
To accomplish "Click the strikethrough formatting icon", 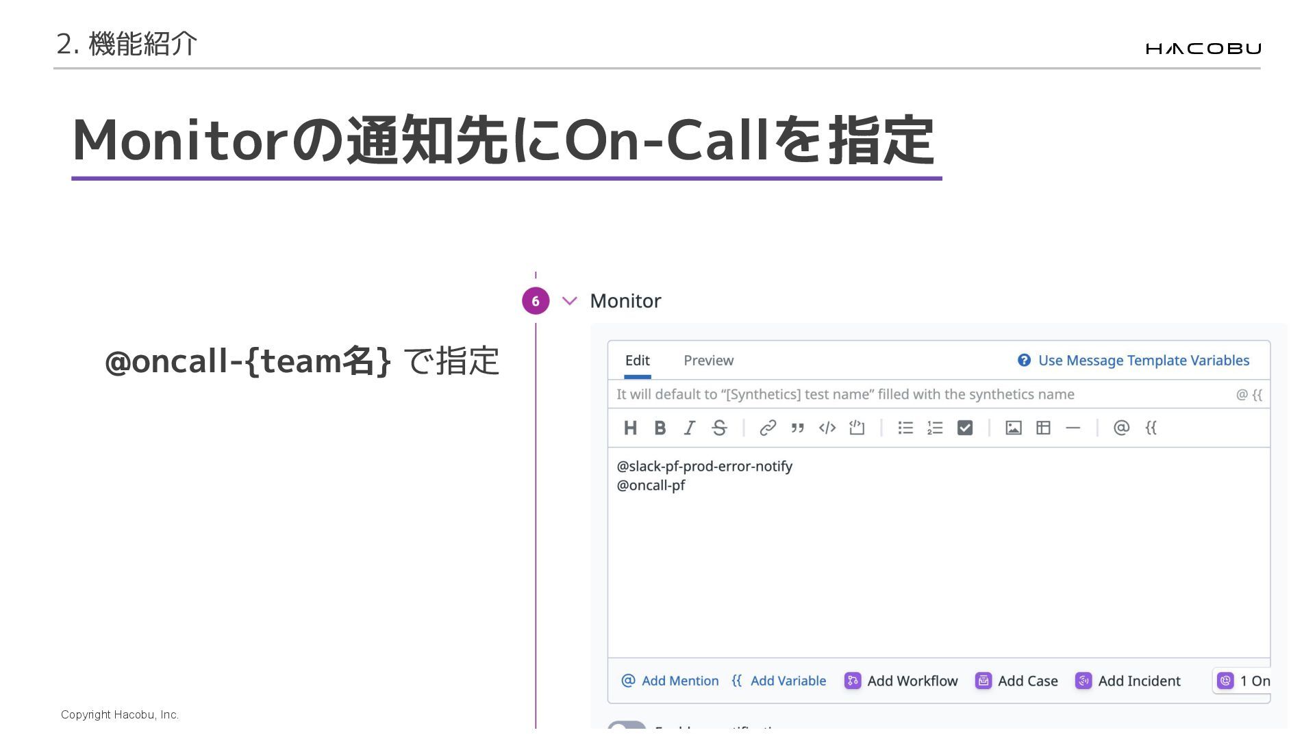I will pyautogui.click(x=718, y=428).
